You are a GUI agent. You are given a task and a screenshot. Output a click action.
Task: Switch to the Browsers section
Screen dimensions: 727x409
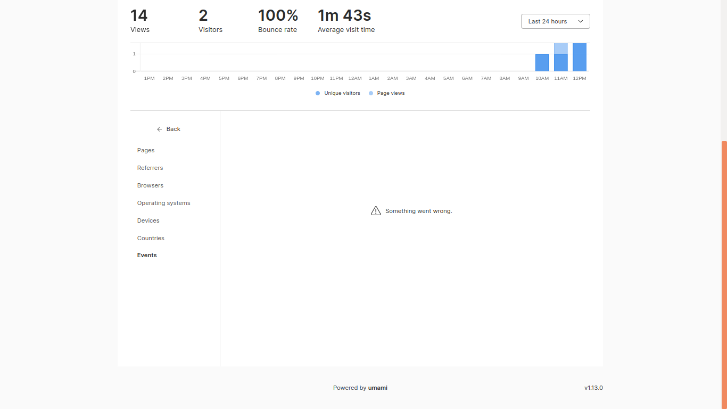pyautogui.click(x=150, y=185)
